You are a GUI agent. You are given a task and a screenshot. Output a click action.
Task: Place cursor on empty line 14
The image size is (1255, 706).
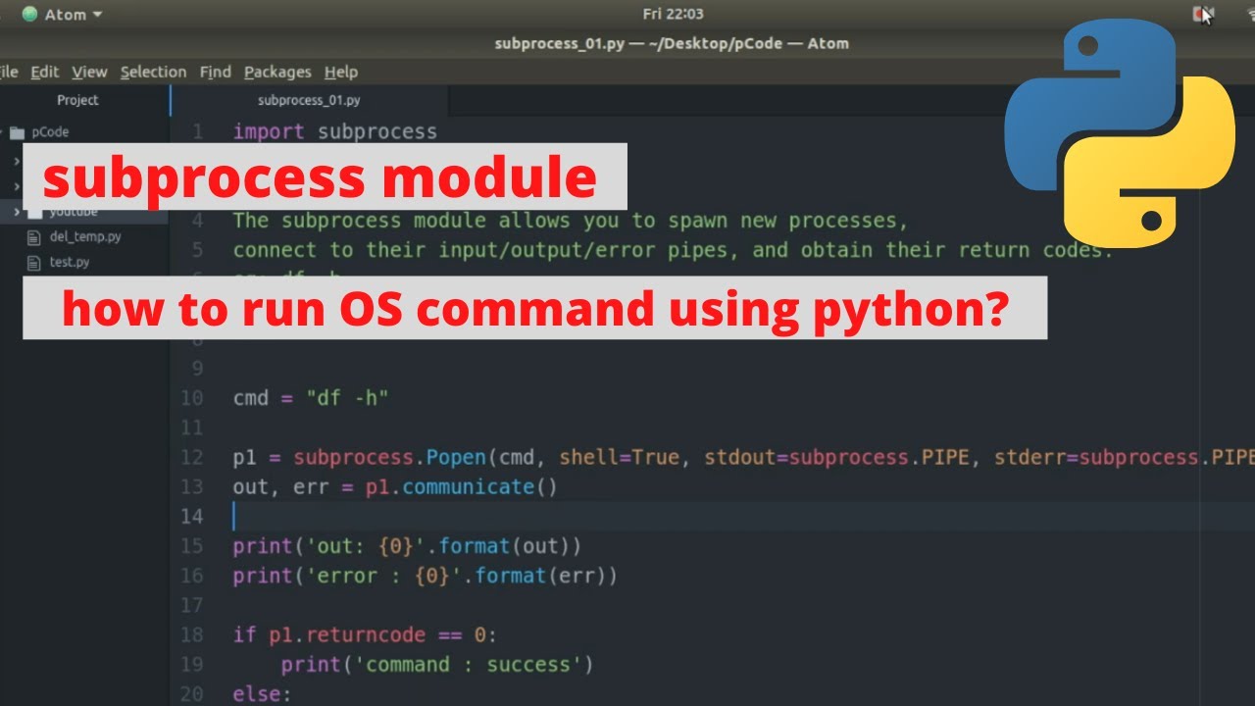click(x=714, y=517)
